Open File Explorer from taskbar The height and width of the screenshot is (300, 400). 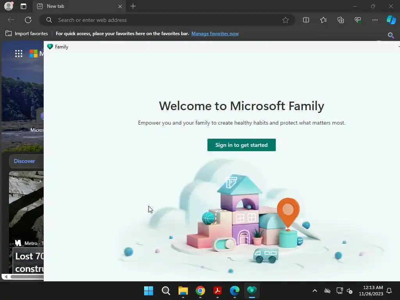pyautogui.click(x=183, y=291)
